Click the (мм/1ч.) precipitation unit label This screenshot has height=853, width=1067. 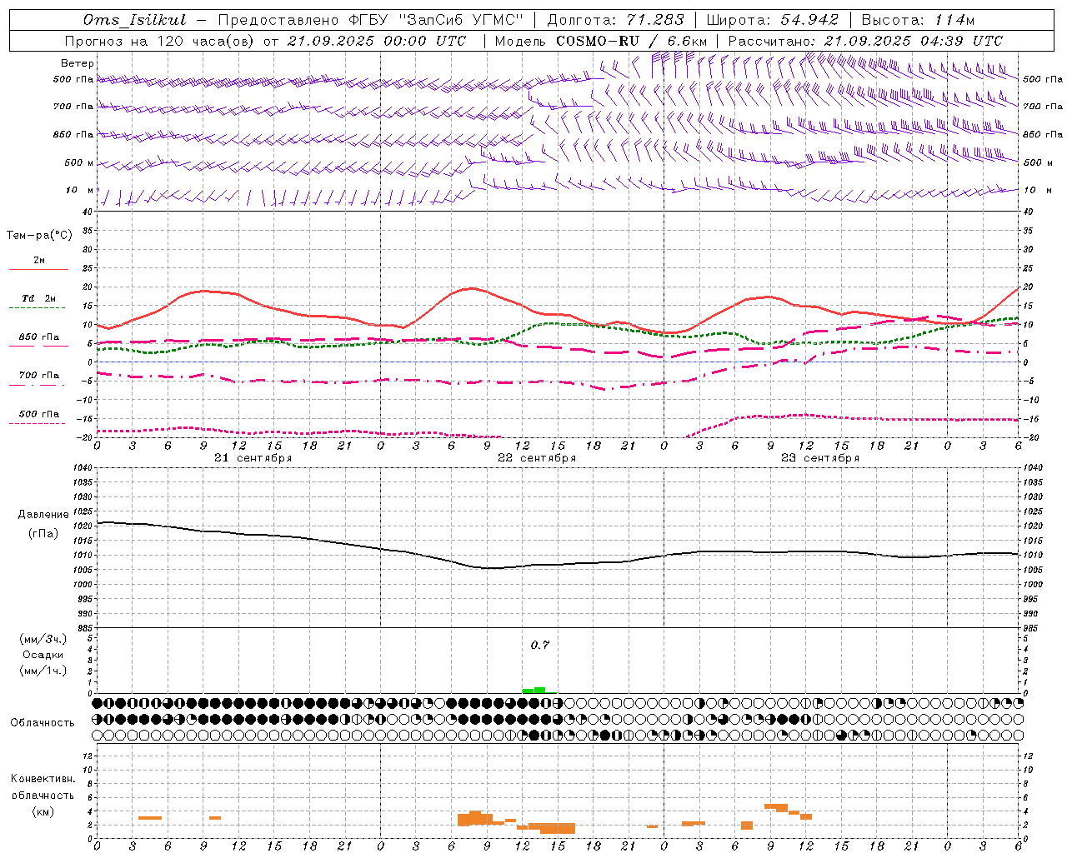click(43, 671)
